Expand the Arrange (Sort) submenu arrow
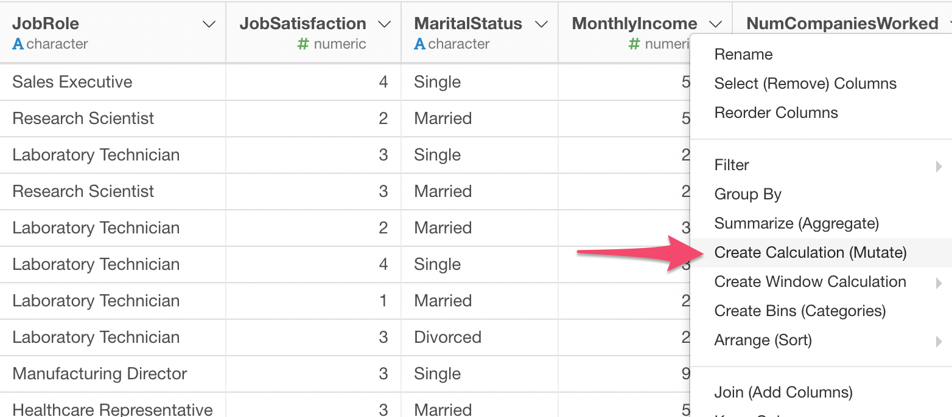The width and height of the screenshot is (952, 417). point(939,341)
